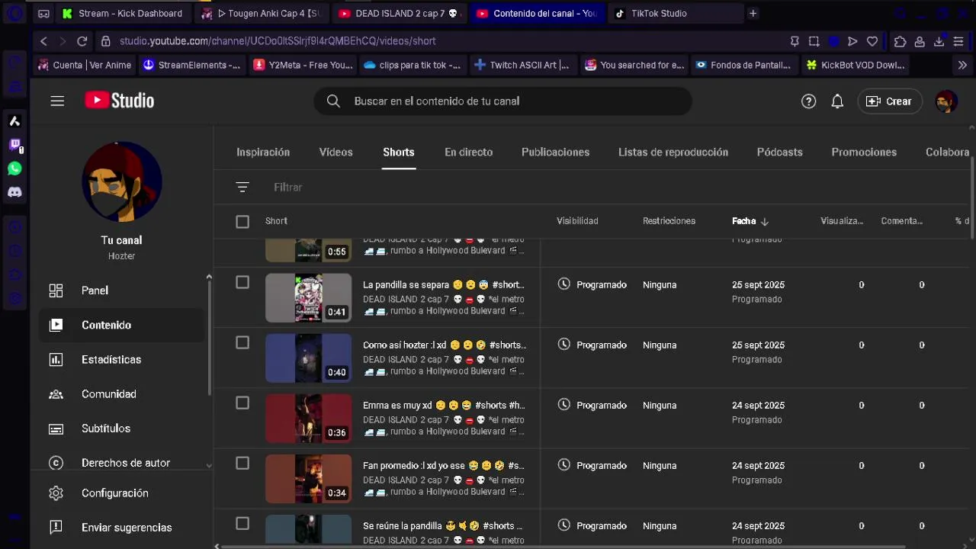Check the 'Se reúne la pandilla' short
Image resolution: width=976 pixels, height=549 pixels.
tap(242, 523)
